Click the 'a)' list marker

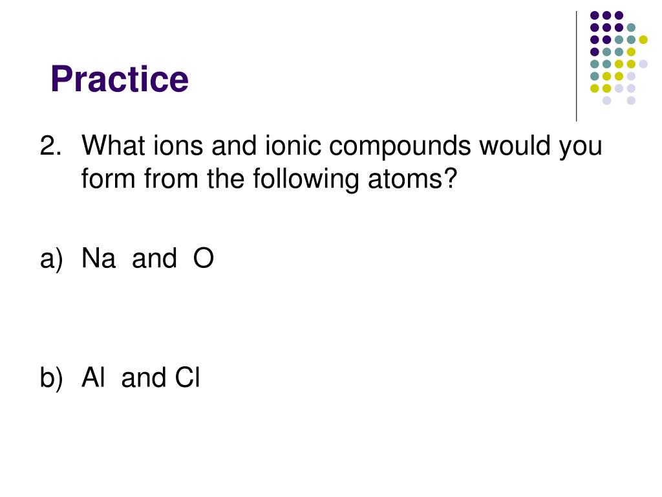pyautogui.click(x=51, y=259)
